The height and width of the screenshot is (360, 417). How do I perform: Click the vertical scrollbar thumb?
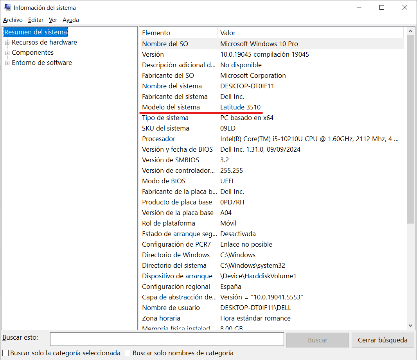(x=410, y=129)
